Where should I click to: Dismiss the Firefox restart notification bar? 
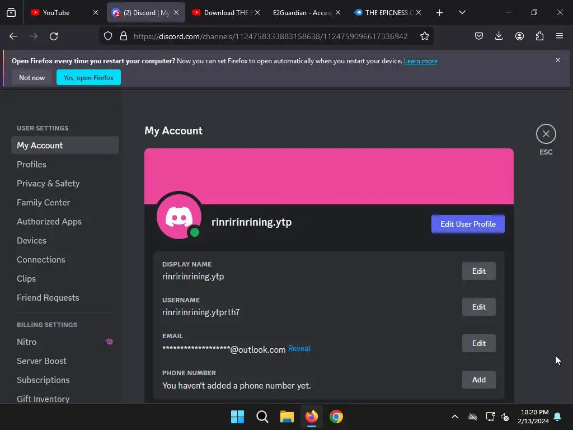558,60
